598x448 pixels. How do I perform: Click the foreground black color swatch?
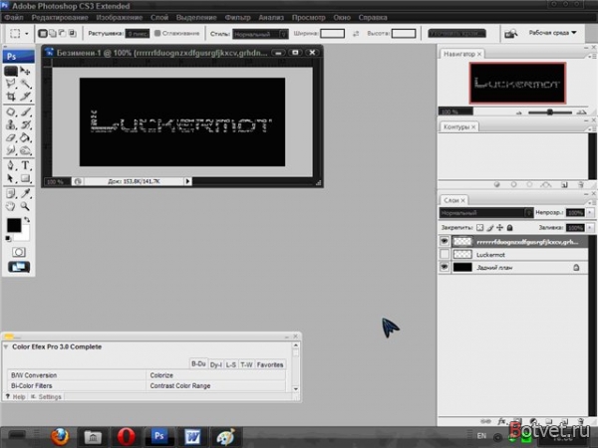(x=14, y=225)
